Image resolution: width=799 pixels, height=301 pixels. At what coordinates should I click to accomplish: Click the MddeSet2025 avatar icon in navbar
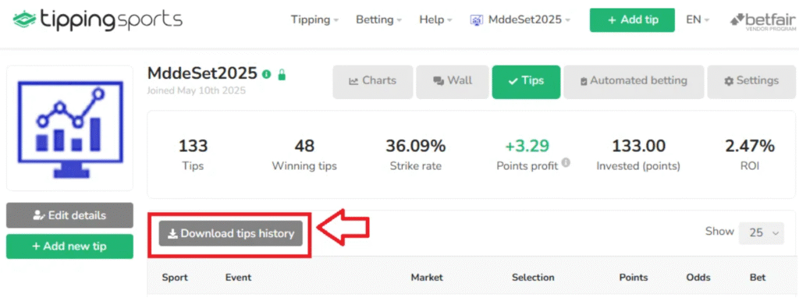tap(477, 19)
